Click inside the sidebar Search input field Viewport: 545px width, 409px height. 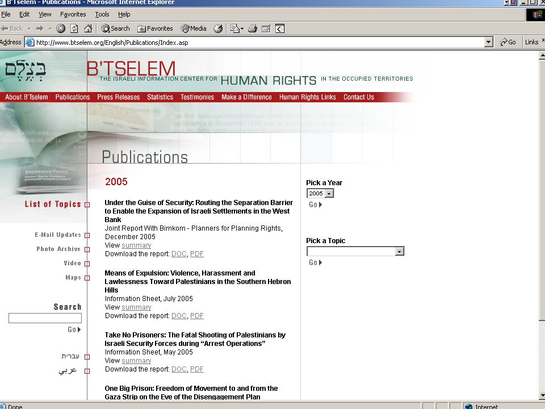[45, 318]
